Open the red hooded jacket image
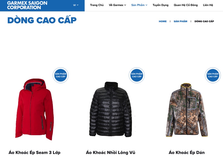Image resolution: width=223 pixels, height=163 pixels. (x=35, y=109)
